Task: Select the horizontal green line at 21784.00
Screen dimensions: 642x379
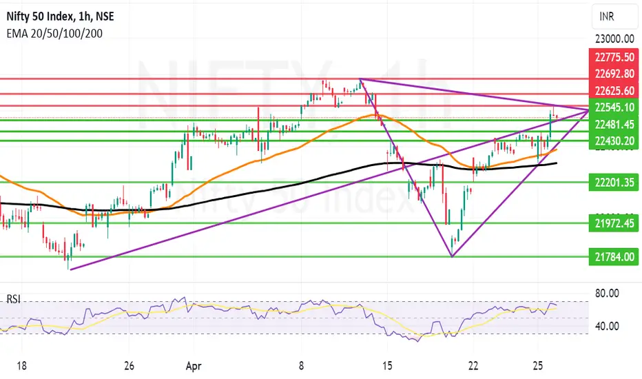Action: [294, 257]
